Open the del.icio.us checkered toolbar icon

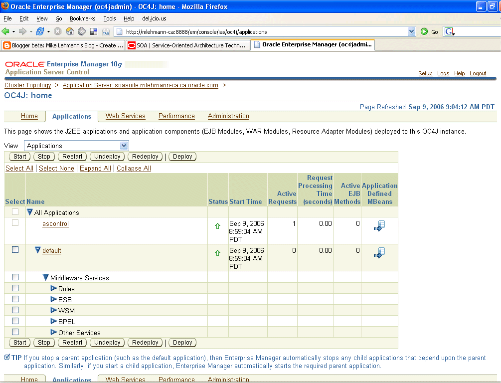tap(94, 31)
